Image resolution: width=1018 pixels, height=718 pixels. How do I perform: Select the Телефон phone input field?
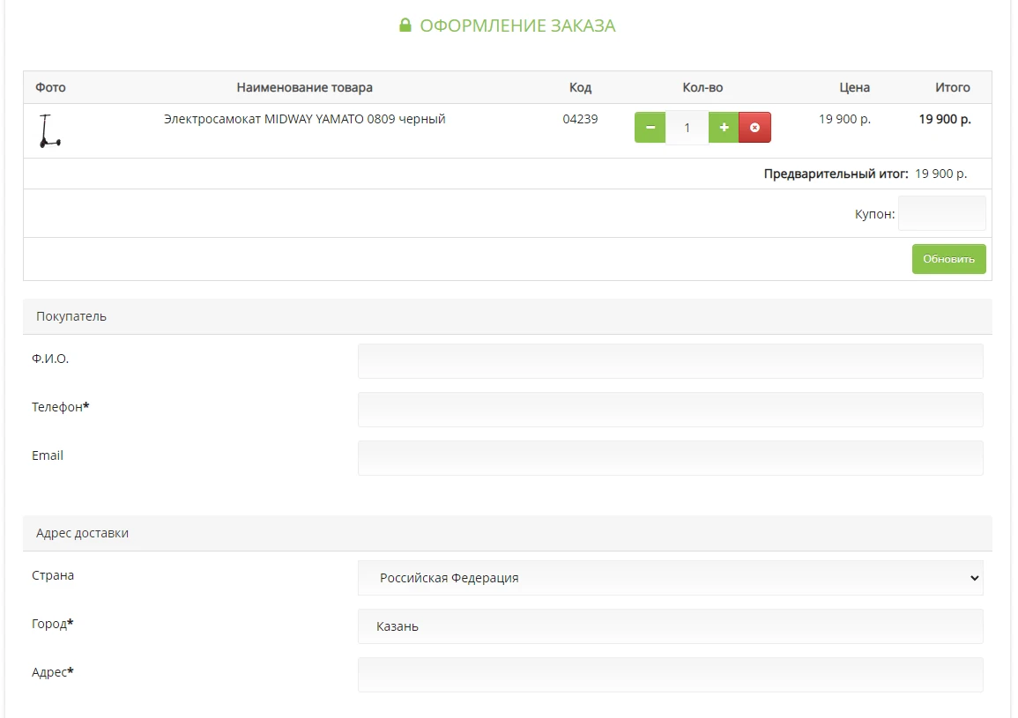(x=670, y=410)
